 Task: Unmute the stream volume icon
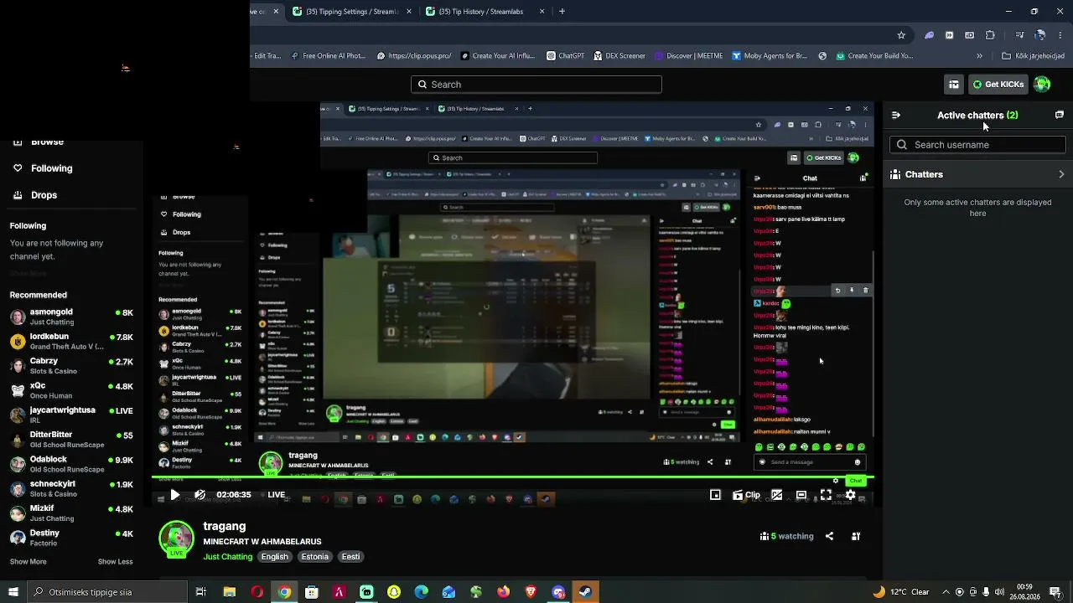point(200,495)
